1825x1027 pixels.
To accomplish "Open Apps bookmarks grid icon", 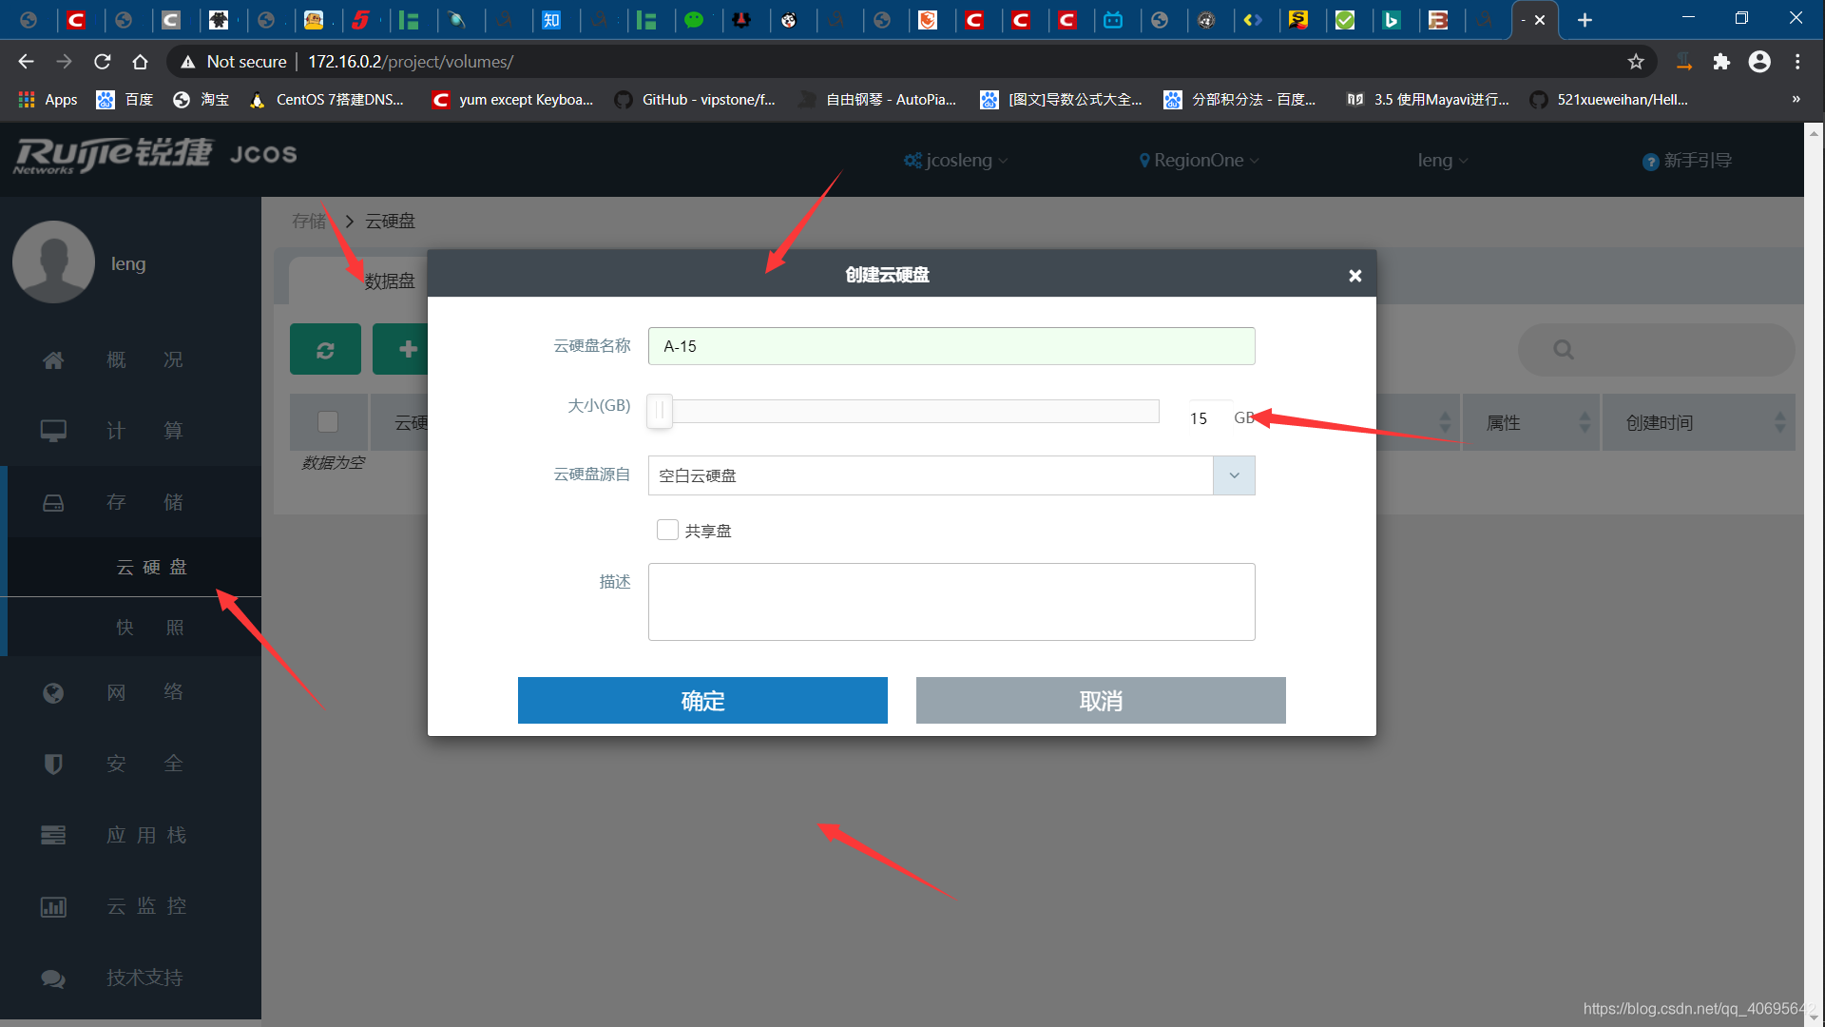I will click(27, 100).
